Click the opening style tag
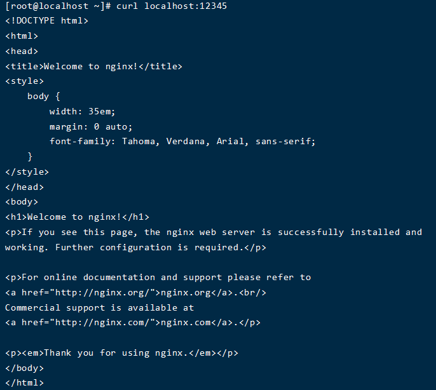 click(x=24, y=81)
